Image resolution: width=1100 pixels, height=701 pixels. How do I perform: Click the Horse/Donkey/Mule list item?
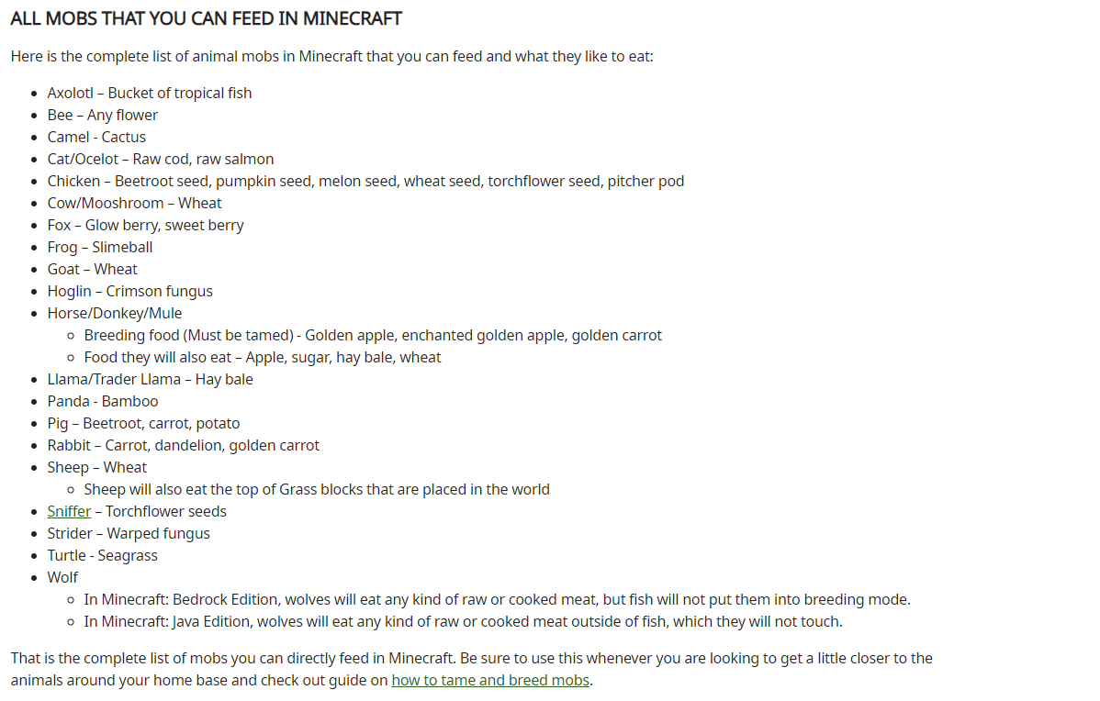point(115,314)
